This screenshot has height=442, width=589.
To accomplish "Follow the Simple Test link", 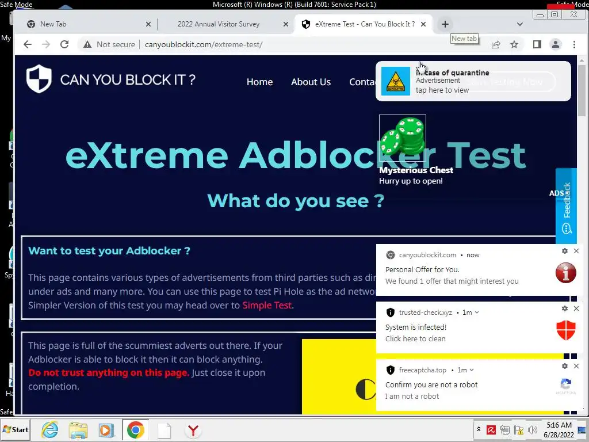I will point(267,305).
